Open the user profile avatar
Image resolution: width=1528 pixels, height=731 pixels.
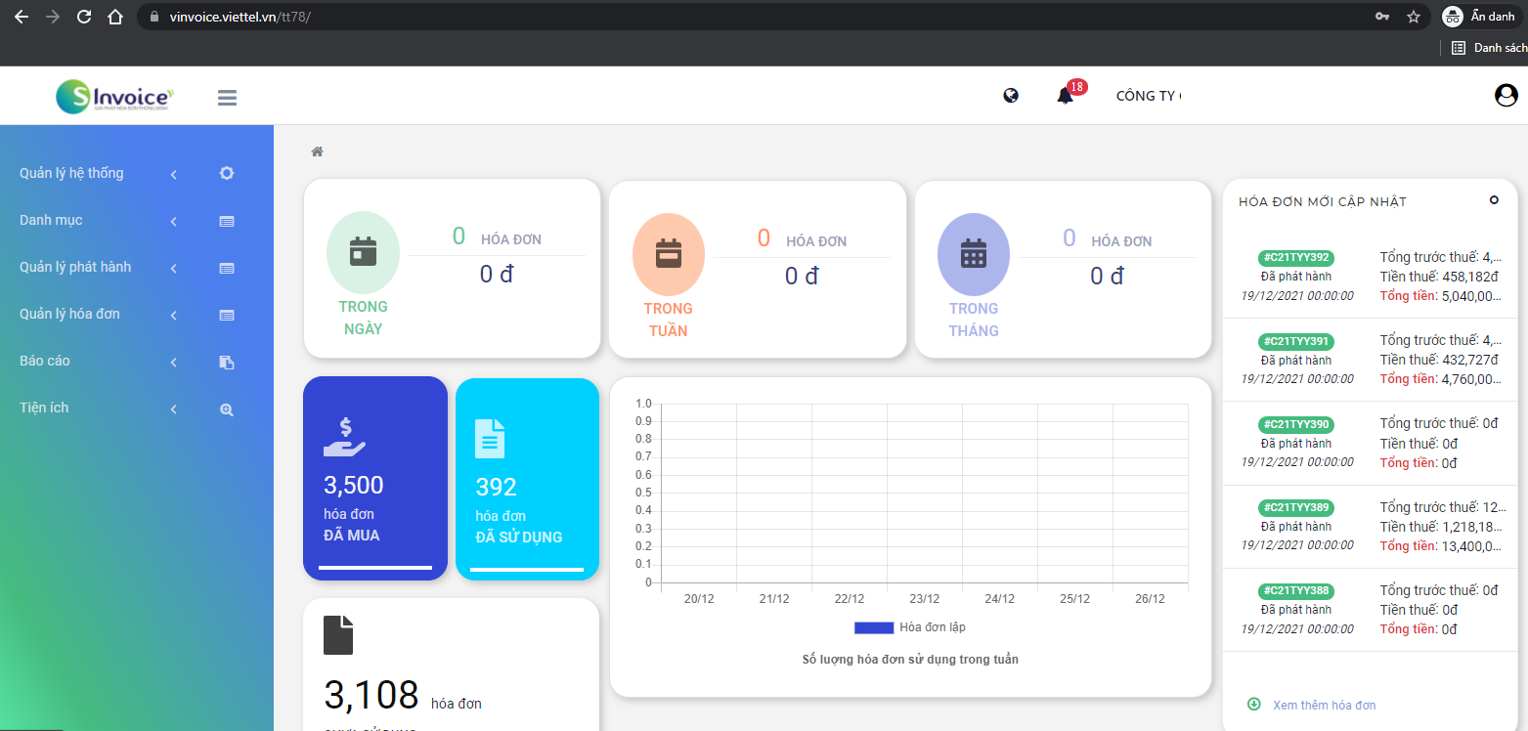1506,96
